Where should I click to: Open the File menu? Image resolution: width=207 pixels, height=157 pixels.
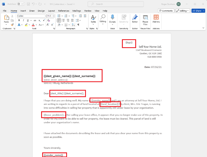(x=5, y=11)
